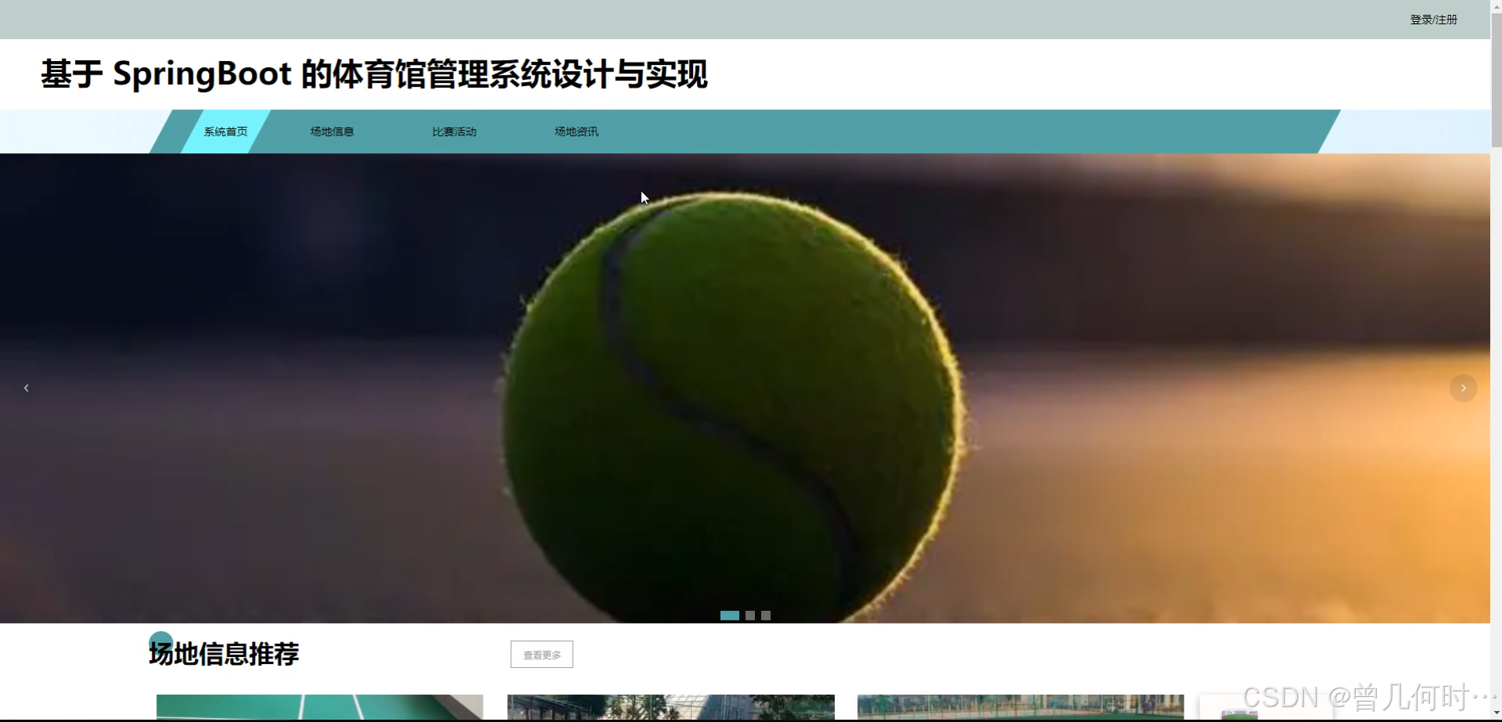Navigate to the 场地资讯 section
Image resolution: width=1502 pixels, height=722 pixels.
pyautogui.click(x=576, y=131)
